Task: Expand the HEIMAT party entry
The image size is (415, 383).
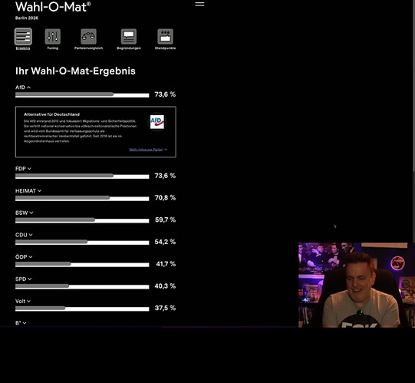Action: 28,190
